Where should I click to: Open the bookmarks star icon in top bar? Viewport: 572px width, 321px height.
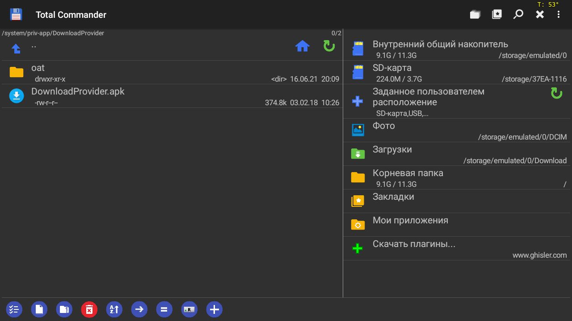[x=496, y=15]
